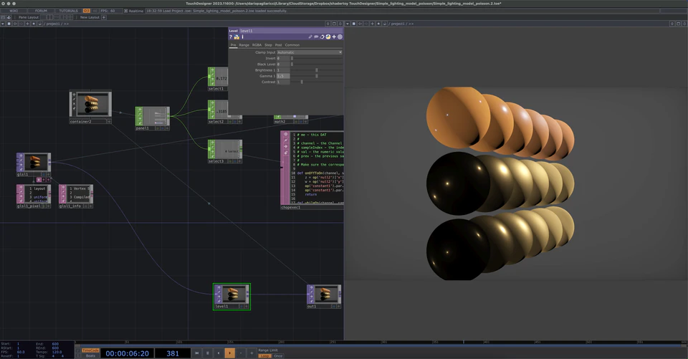Set range limit to Loop
Image resolution: width=688 pixels, height=359 pixels.
tap(264, 356)
